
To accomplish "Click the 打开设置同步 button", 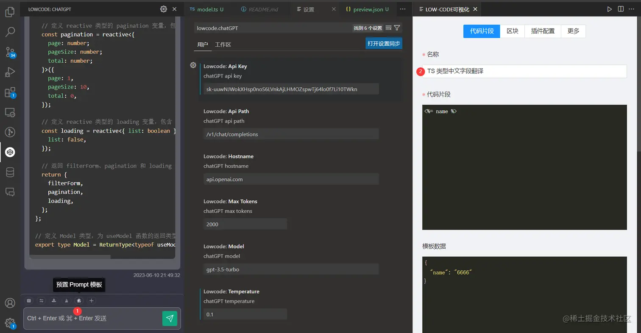I will pyautogui.click(x=384, y=43).
